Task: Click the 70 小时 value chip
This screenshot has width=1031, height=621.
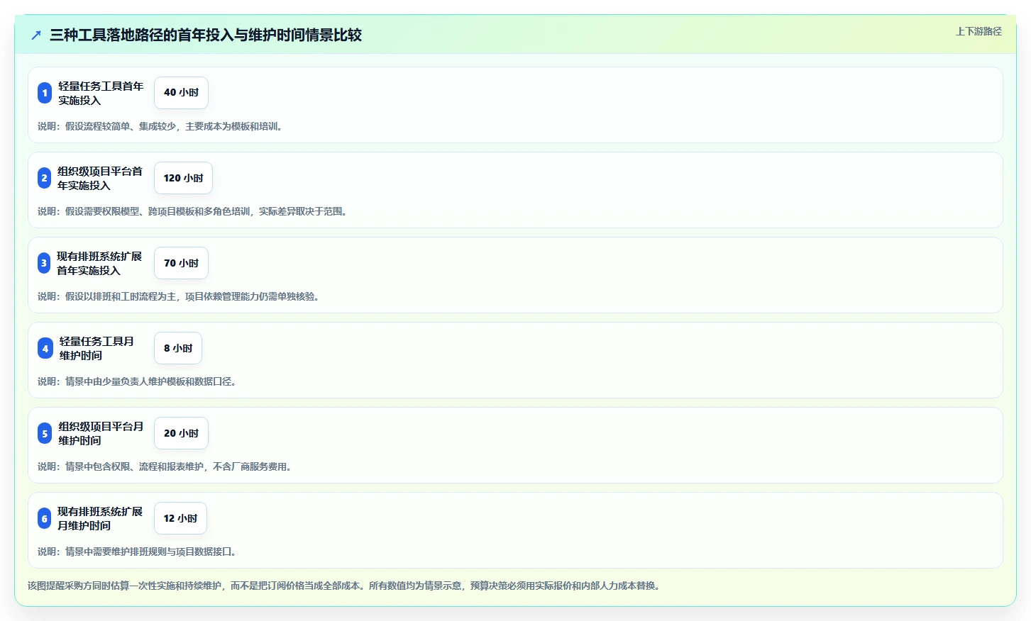Action: (x=181, y=263)
